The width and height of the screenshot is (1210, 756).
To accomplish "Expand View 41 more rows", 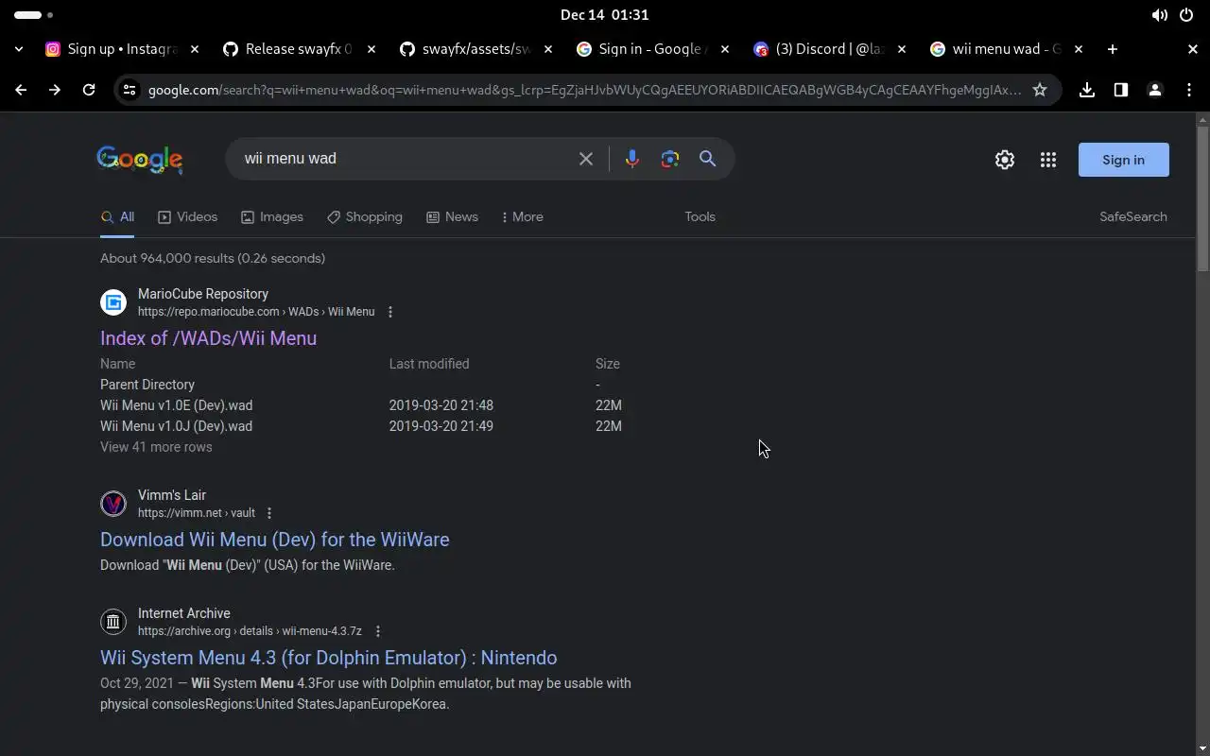I will click(156, 447).
